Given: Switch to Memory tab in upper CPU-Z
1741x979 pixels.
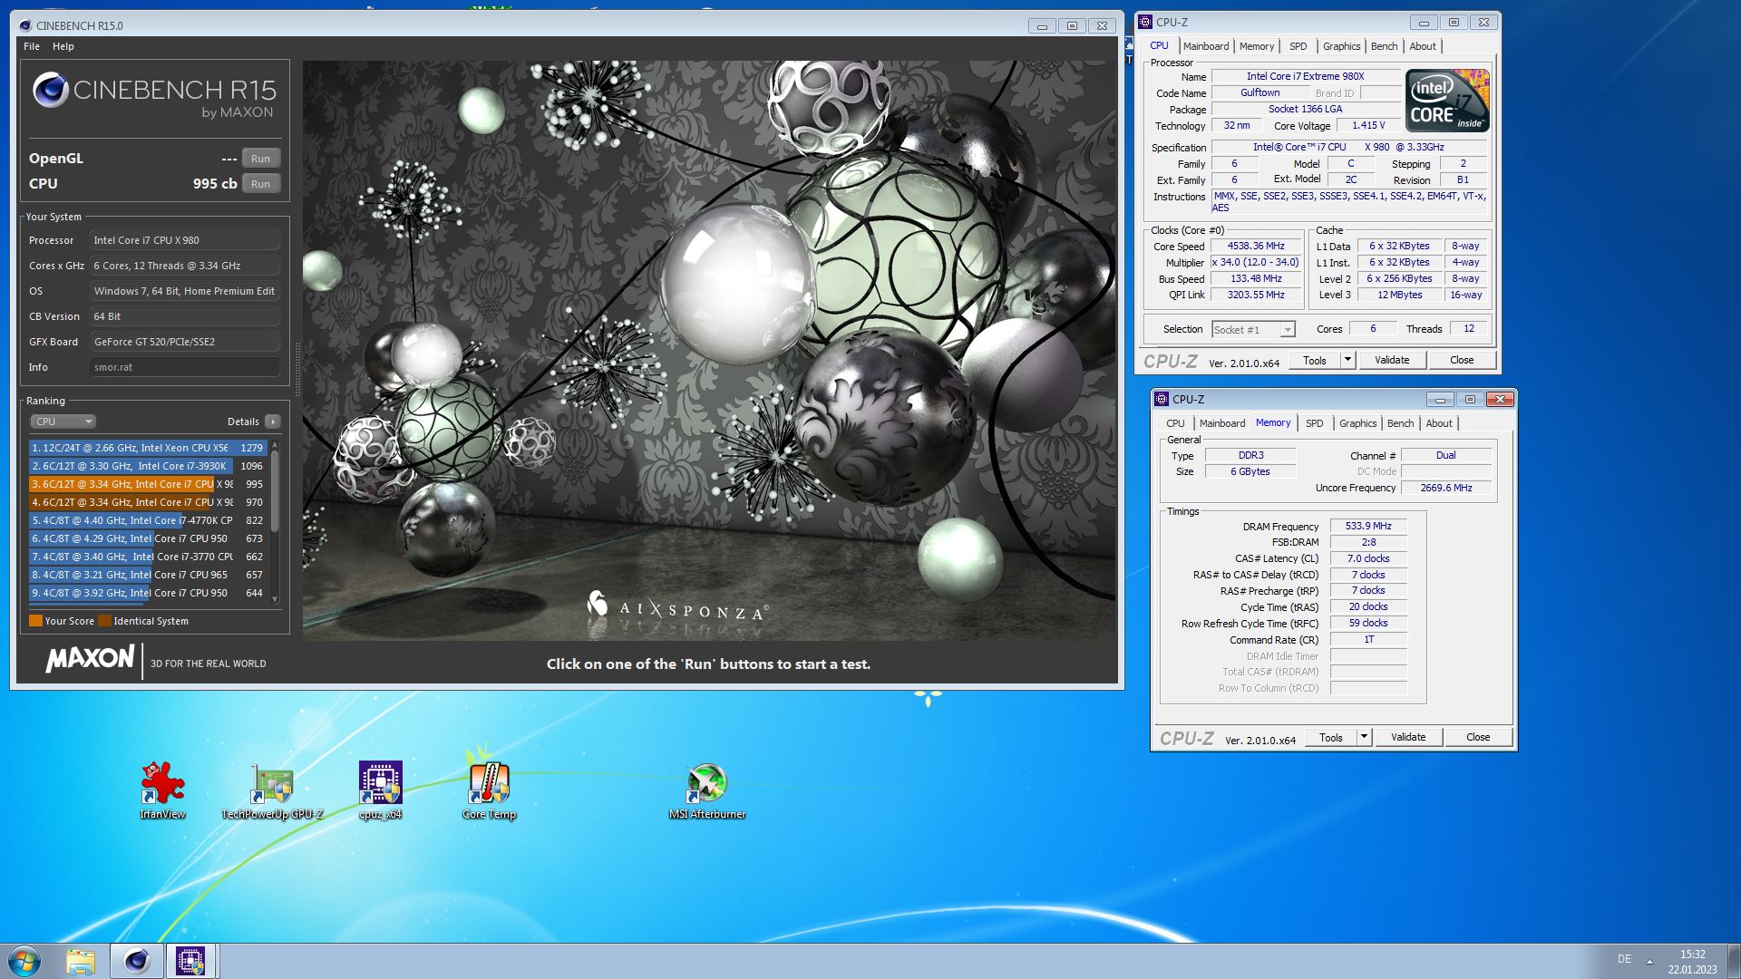Looking at the screenshot, I should [x=1257, y=46].
